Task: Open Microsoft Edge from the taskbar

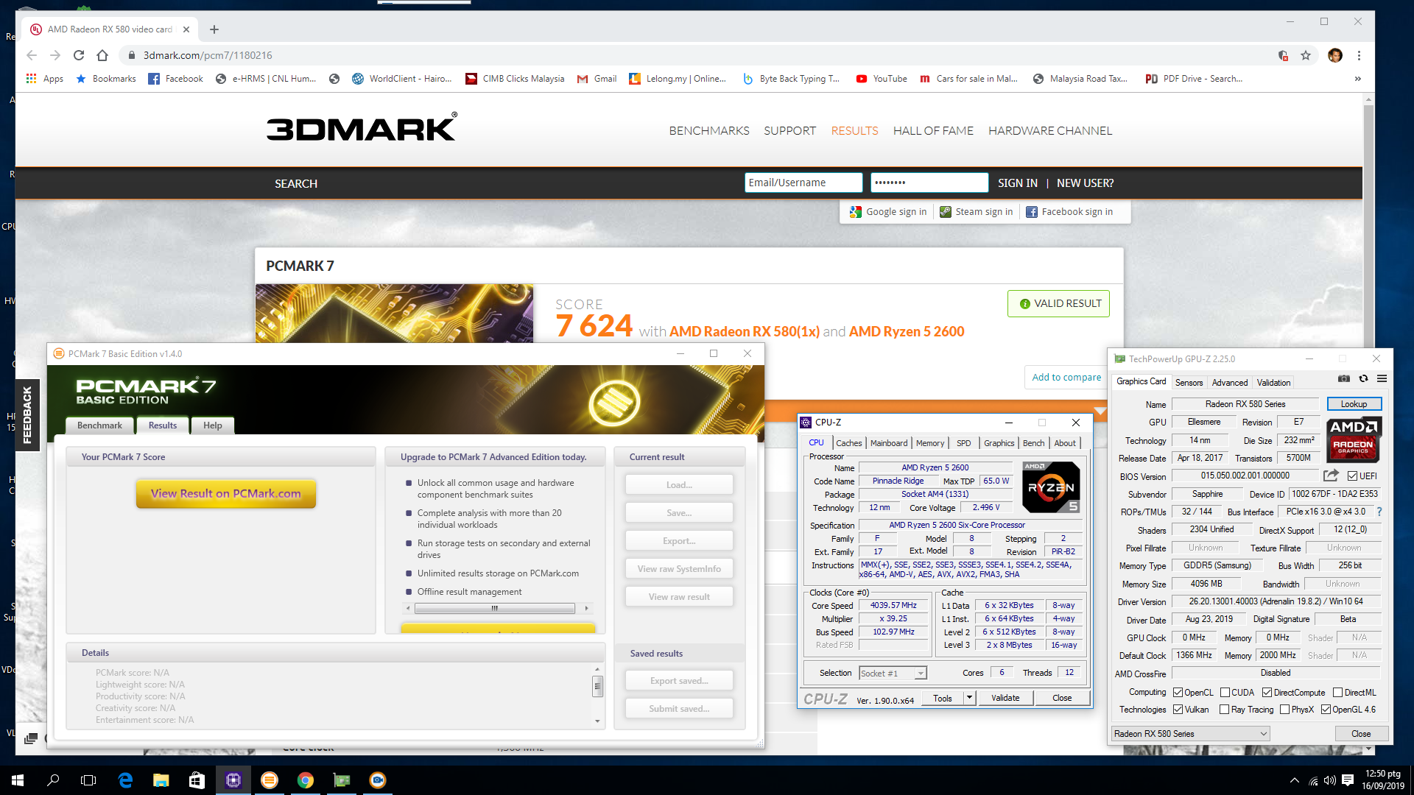Action: pos(125,780)
